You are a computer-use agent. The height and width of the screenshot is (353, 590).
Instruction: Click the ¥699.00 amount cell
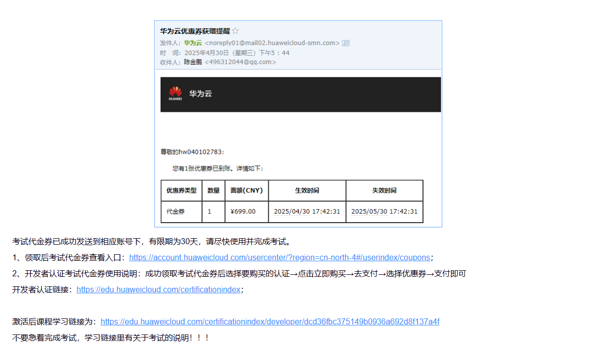(x=246, y=212)
